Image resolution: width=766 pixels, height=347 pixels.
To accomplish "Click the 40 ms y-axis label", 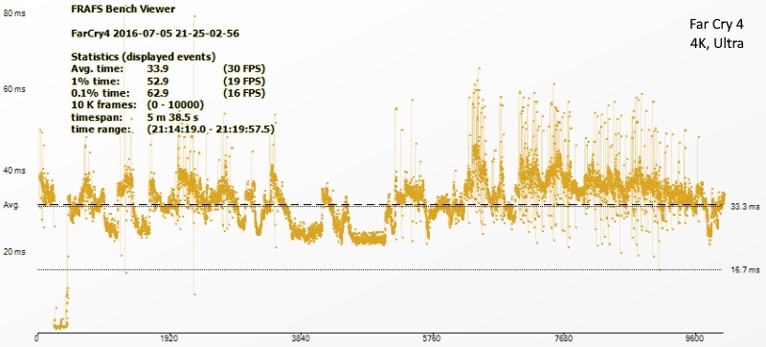I will coord(14,171).
